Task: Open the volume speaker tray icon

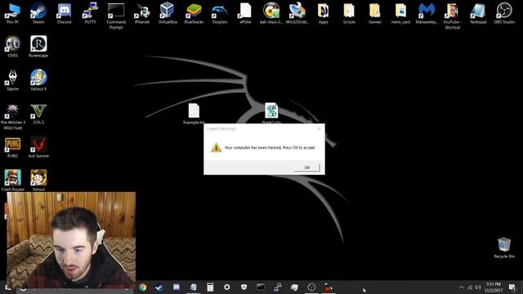Action: click(x=478, y=287)
